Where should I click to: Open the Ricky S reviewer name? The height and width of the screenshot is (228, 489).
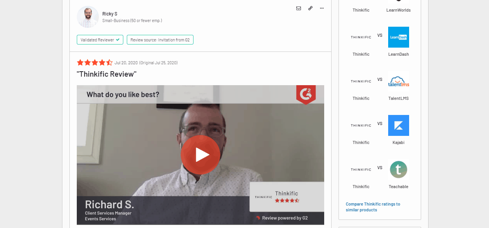(110, 14)
